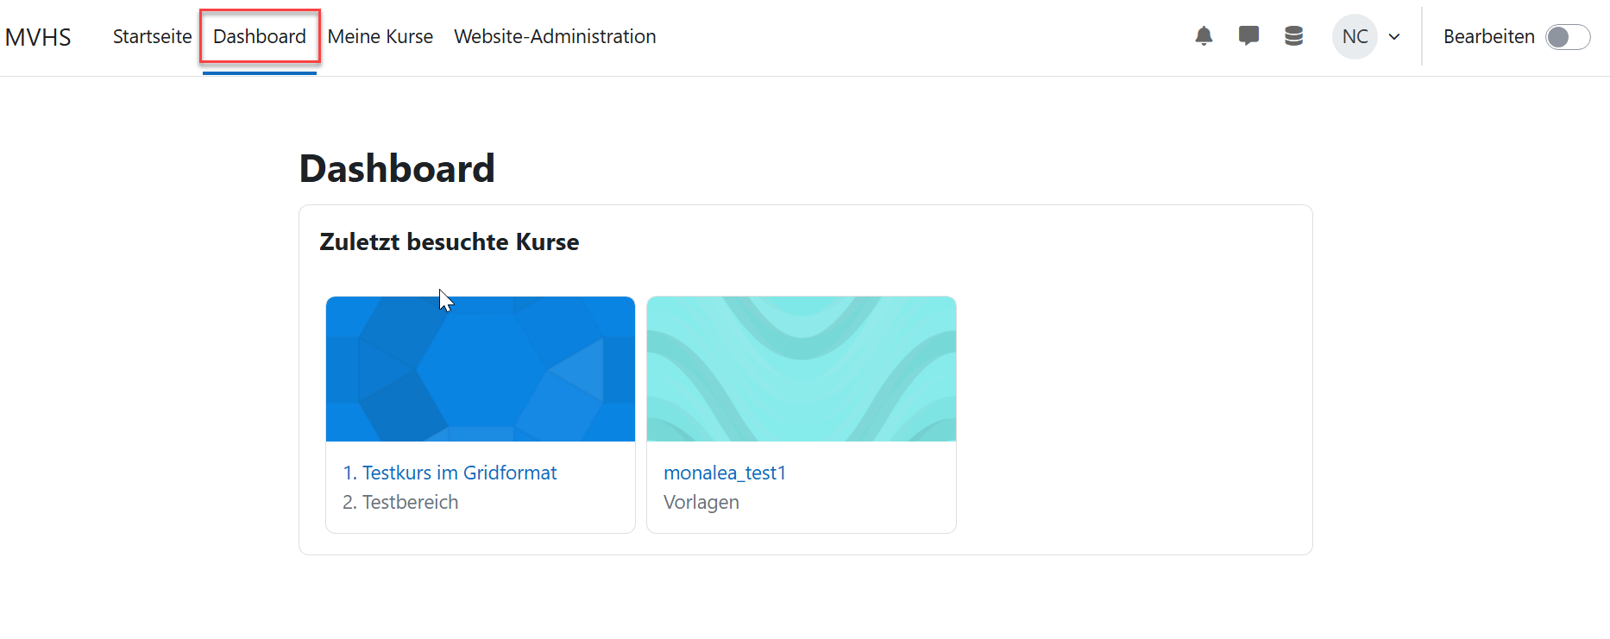This screenshot has height=639, width=1610.
Task: Toggle the edit mode switch
Action: (1568, 37)
